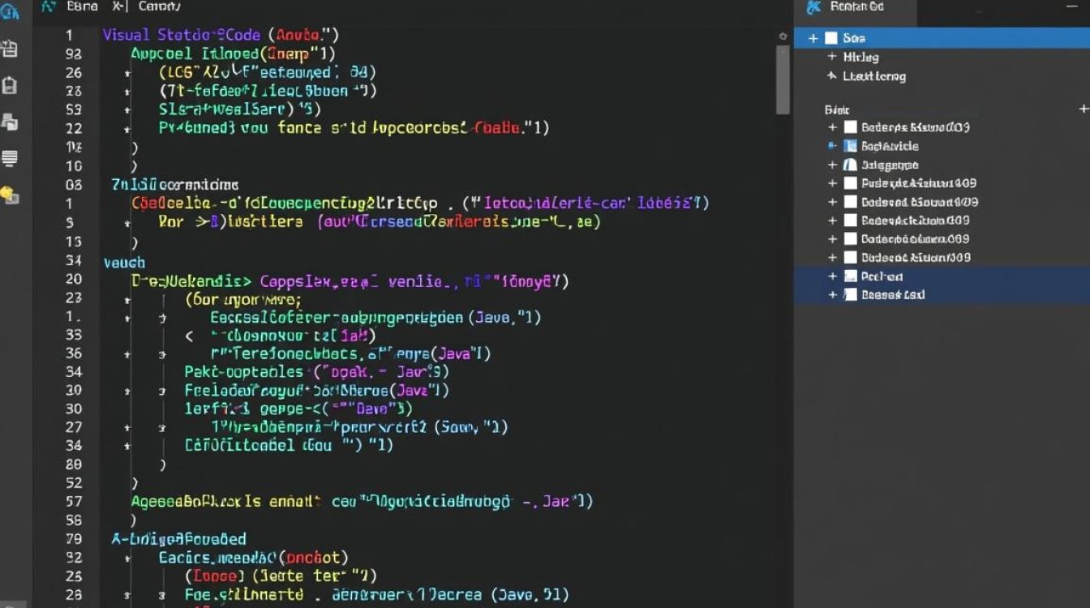The width and height of the screenshot is (1090, 608).
Task: Click the minus button at panel top right
Action: coord(1071,6)
